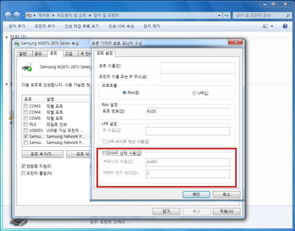
Task: Confirm the port settings with 확인
Action: click(x=196, y=194)
